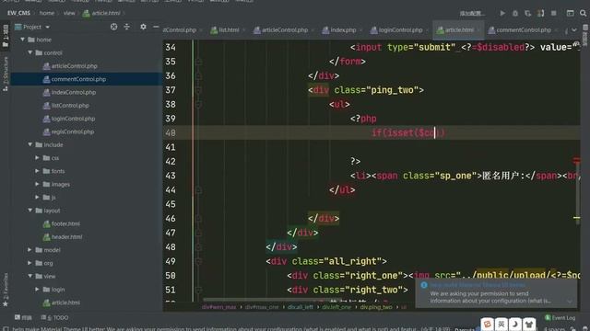Open the TODO tool window
Image resolution: width=590 pixels, height=331 pixels.
(x=55, y=317)
